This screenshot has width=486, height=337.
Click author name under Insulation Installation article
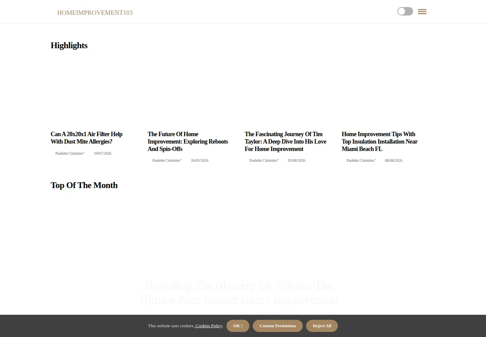point(361,160)
